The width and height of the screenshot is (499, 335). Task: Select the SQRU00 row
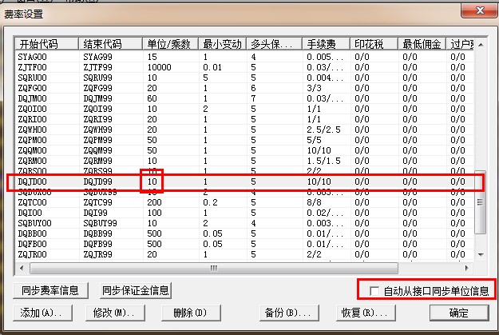pos(245,78)
